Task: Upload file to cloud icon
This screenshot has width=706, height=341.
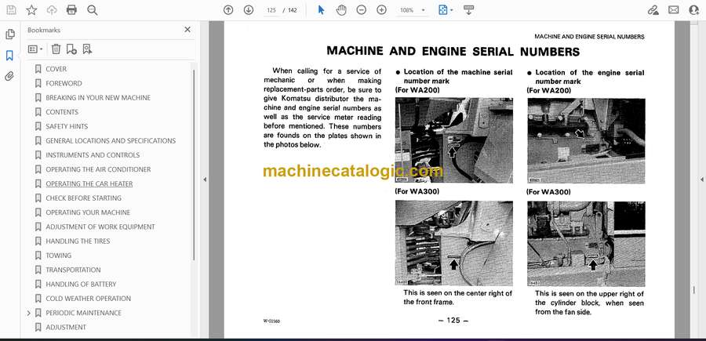Action: (52, 10)
